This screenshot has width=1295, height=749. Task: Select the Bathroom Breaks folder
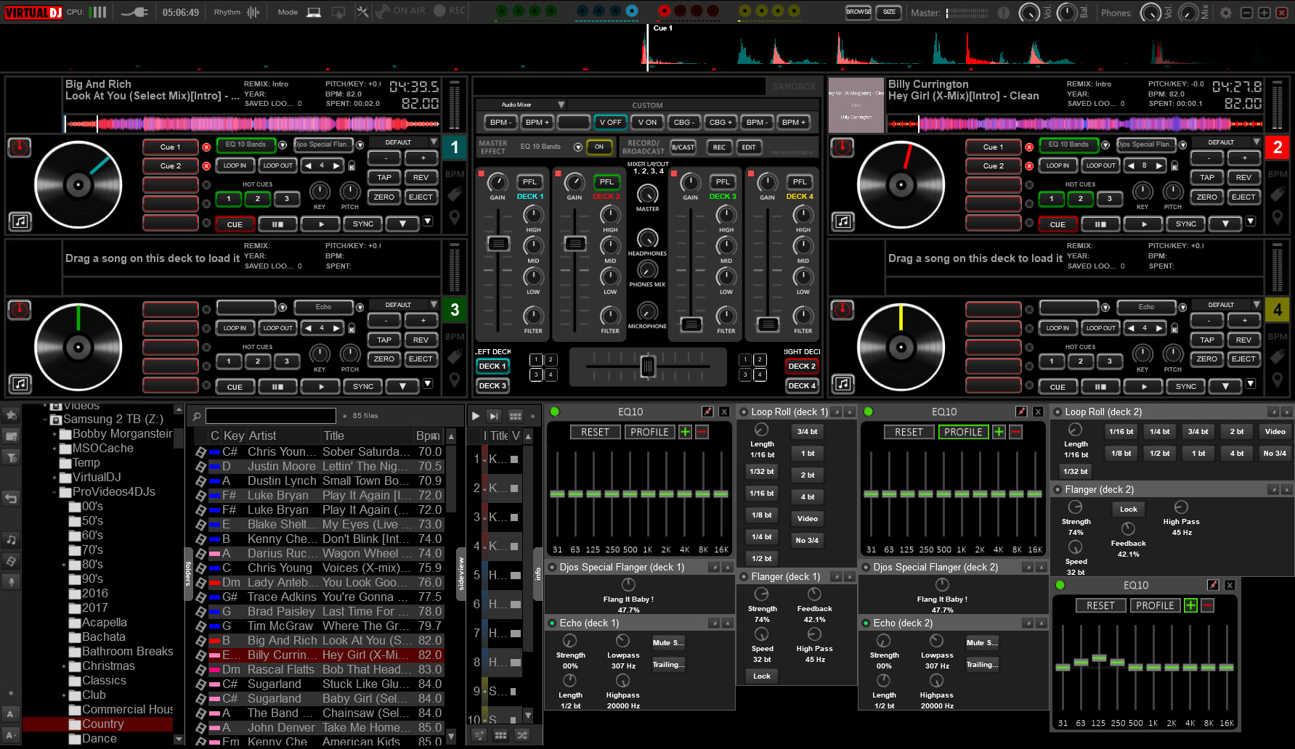(127, 652)
